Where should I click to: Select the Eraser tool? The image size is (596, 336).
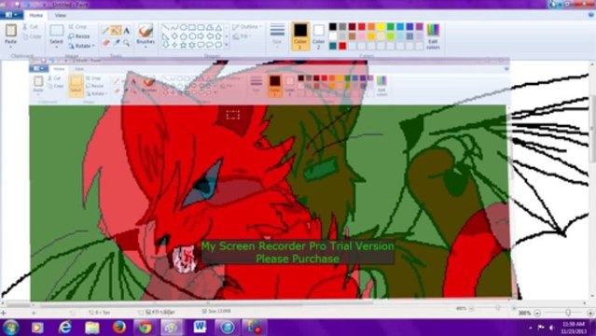(x=106, y=42)
